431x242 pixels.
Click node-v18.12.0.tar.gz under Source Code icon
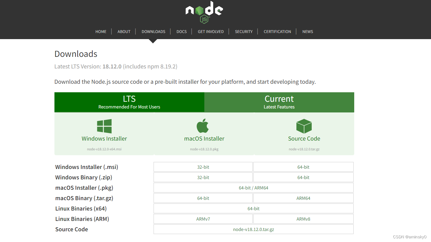click(x=304, y=149)
